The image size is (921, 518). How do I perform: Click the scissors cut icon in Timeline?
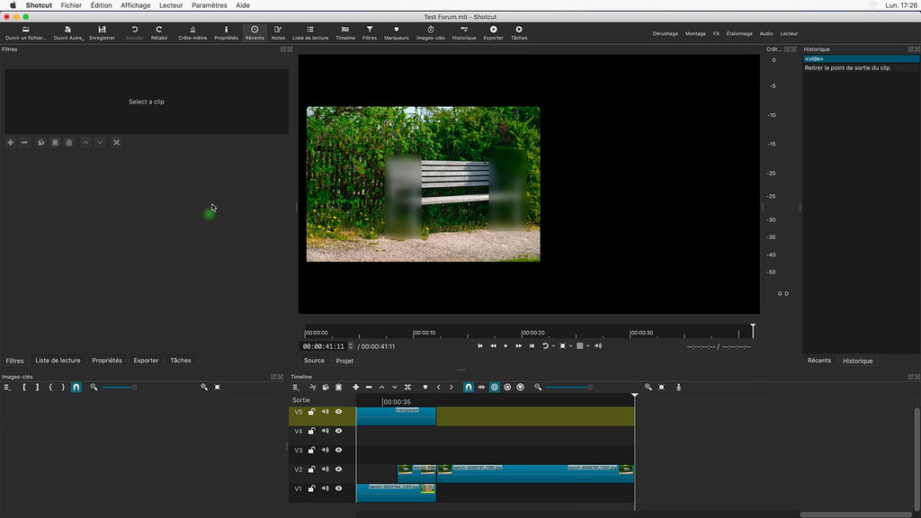point(313,387)
